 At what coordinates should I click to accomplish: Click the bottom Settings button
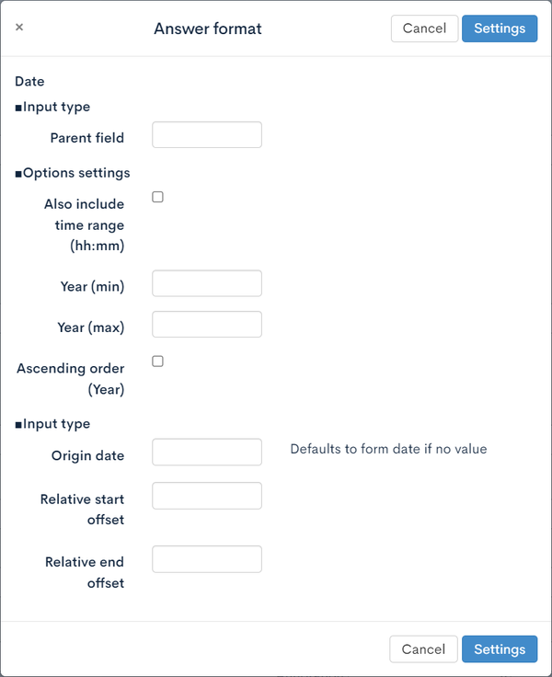500,648
